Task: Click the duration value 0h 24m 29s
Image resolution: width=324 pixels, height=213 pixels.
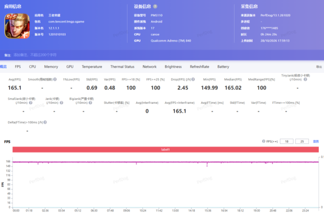Action: 268,34
